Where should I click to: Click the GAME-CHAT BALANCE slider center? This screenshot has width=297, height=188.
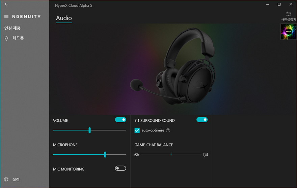pyautogui.click(x=171, y=154)
